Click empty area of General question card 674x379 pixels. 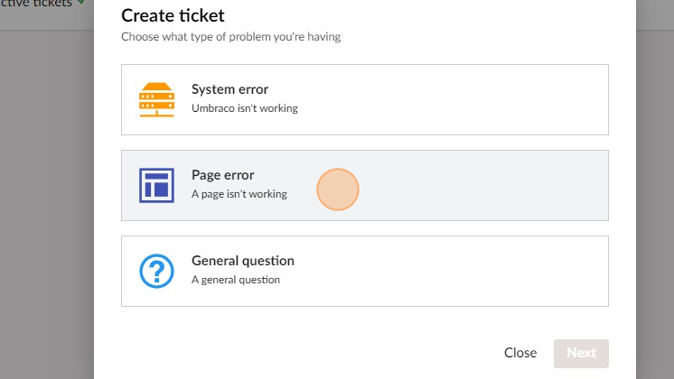click(470, 271)
